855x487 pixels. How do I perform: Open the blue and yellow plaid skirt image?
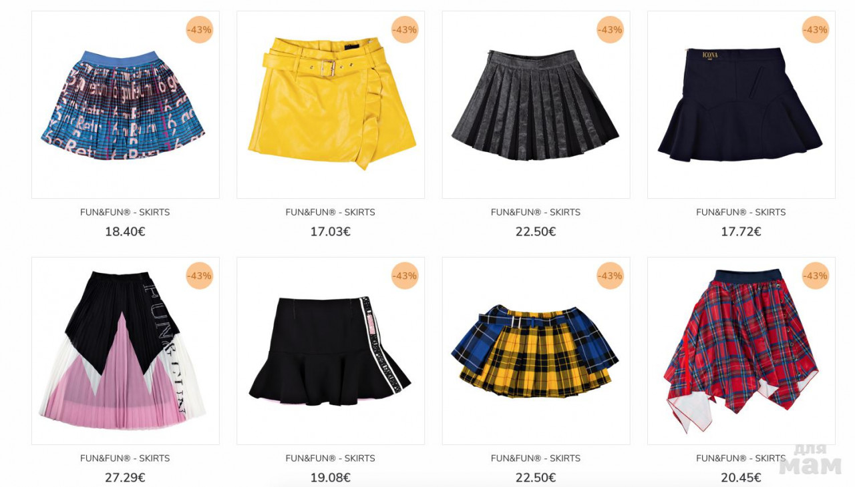tap(536, 351)
